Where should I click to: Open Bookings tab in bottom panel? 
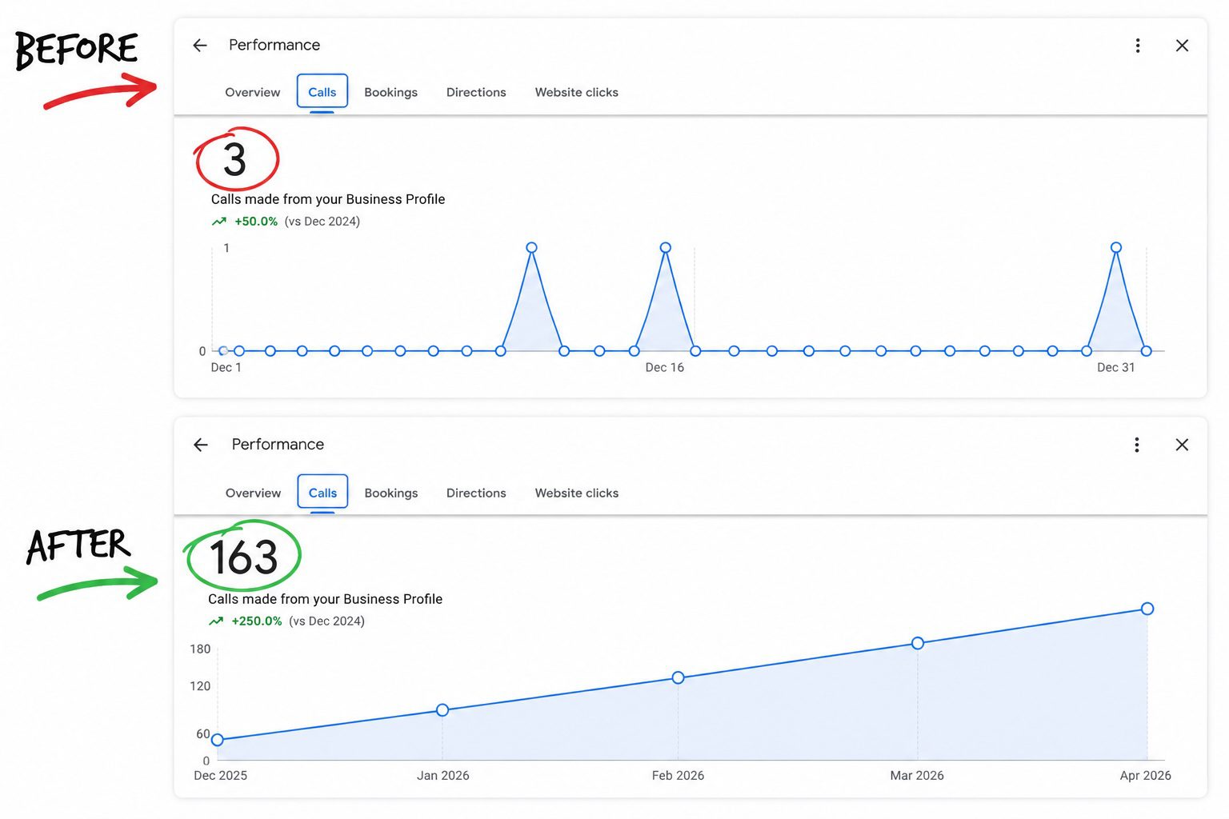pyautogui.click(x=390, y=493)
